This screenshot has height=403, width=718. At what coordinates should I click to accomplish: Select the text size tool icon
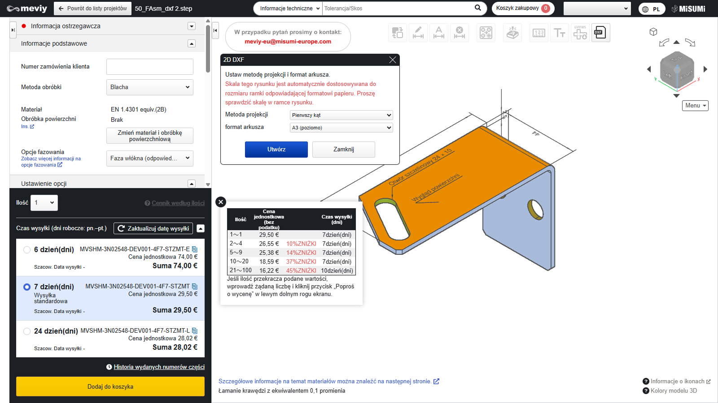559,33
